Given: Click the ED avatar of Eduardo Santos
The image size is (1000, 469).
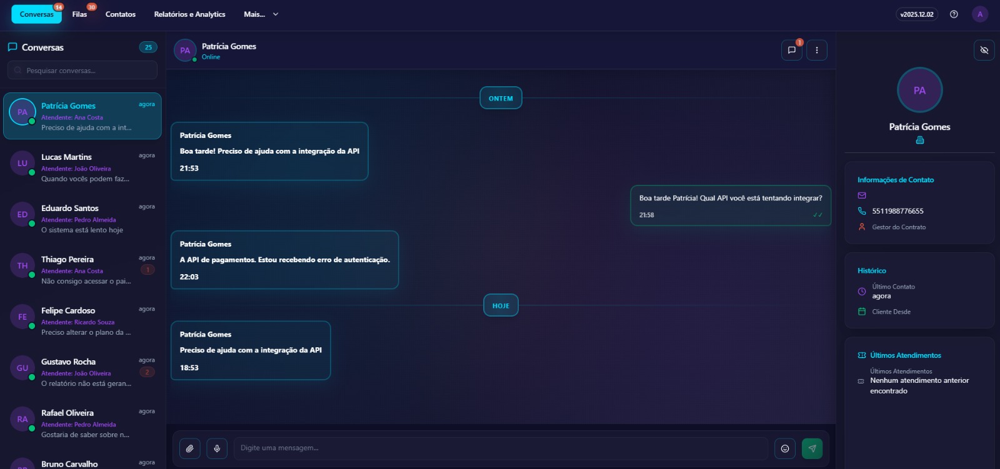Looking at the screenshot, I should click(22, 214).
